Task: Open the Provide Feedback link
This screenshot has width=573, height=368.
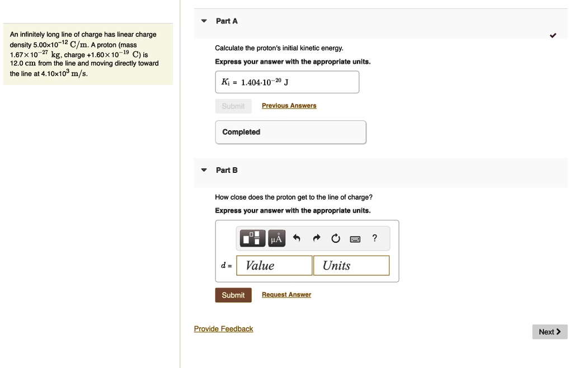Action: point(223,329)
